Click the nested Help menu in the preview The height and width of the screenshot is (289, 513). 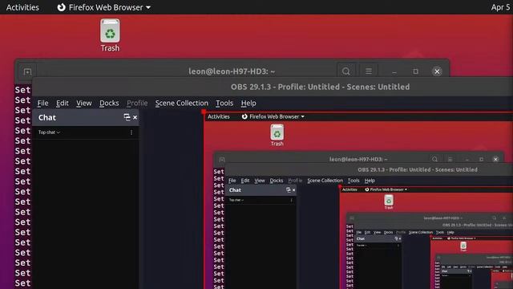[370, 181]
